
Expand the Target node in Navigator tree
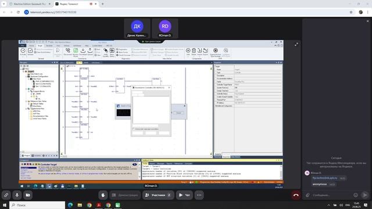24,71
